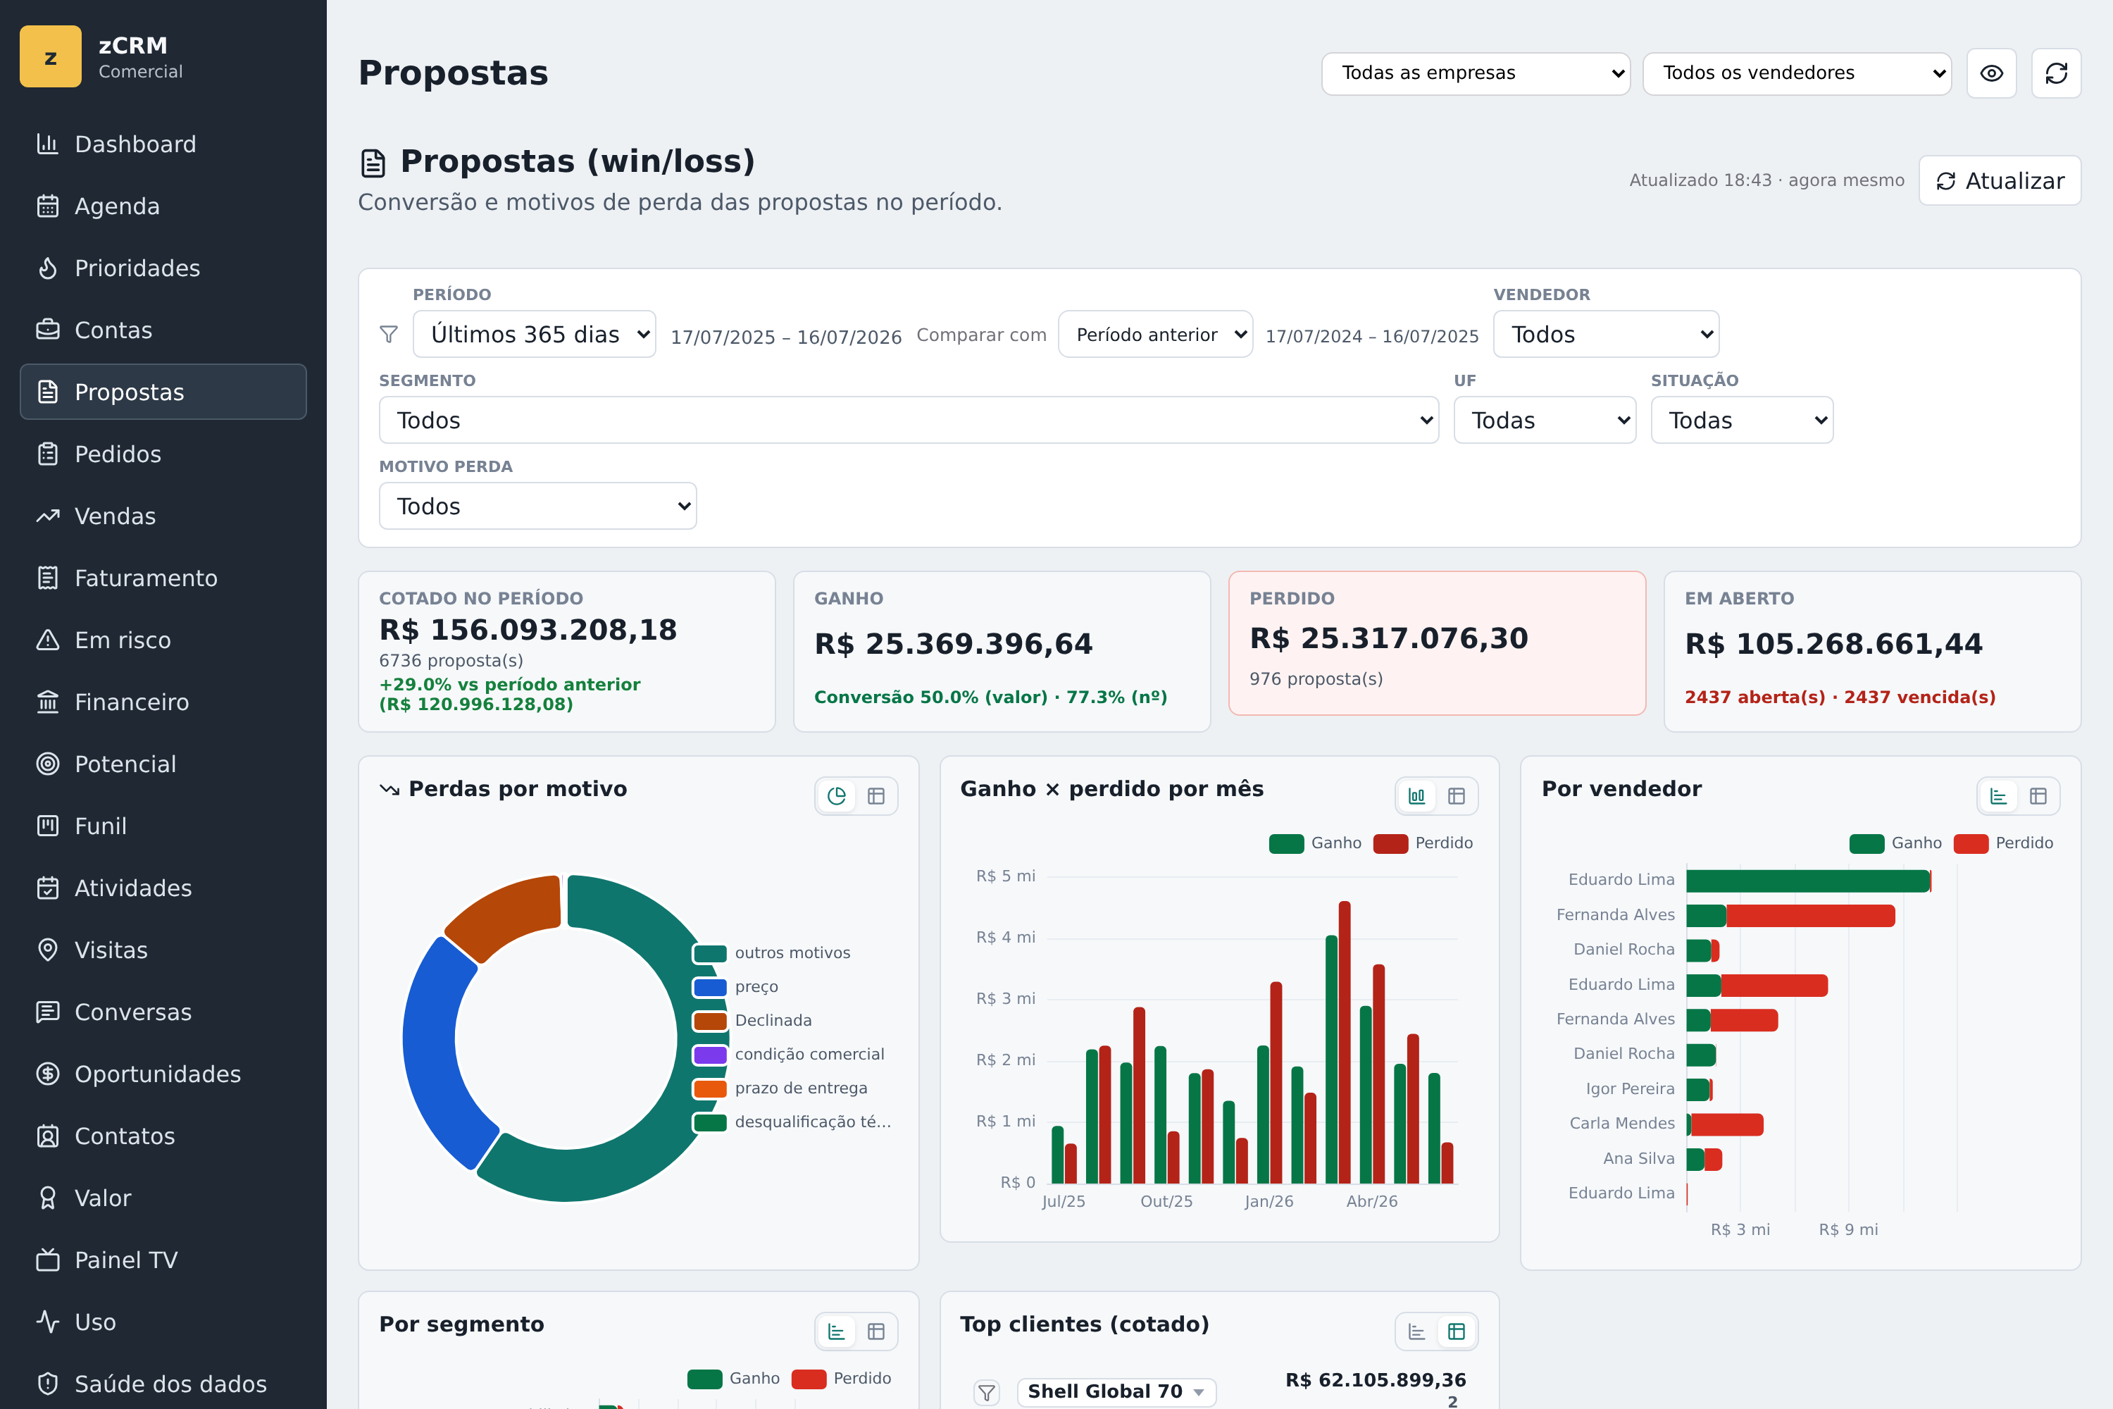The image size is (2113, 1409).
Task: Select the Faturamento receipt icon
Action: pos(48,578)
